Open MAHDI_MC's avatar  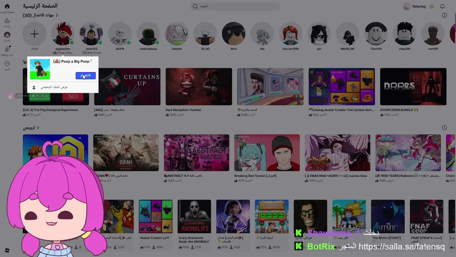348,34
